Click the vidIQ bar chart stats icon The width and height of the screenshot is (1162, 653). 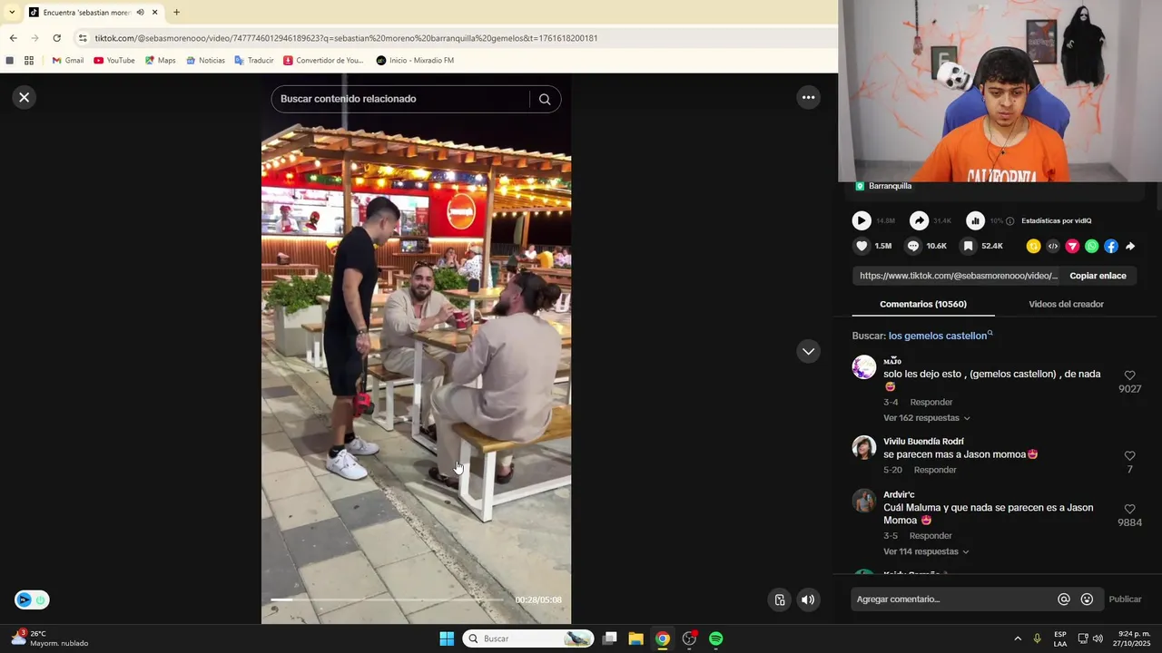(975, 220)
